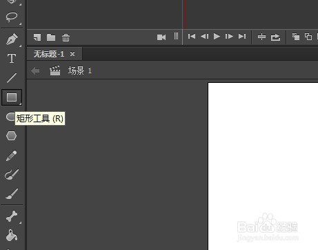Click the red playhead in the timeline
This screenshot has width=318, height=250.
[x=186, y=14]
